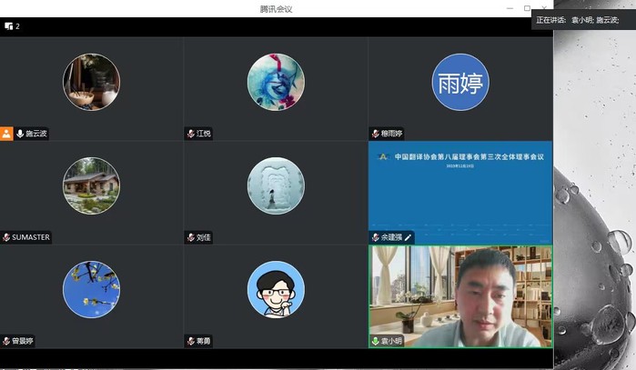This screenshot has height=370, width=636.
Task: Click the muted mic icon beside 刘佳
Action: pos(191,237)
